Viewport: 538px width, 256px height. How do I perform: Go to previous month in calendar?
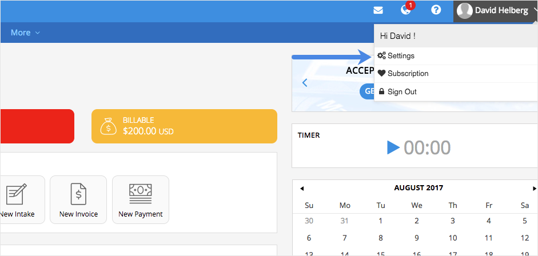302,189
